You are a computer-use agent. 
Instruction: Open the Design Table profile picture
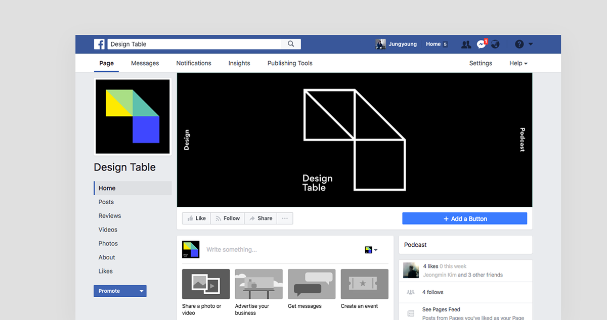tap(133, 117)
